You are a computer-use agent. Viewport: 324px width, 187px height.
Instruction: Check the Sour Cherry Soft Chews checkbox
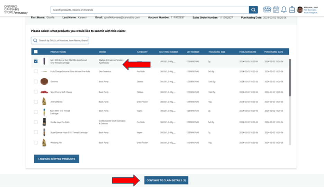point(36,92)
